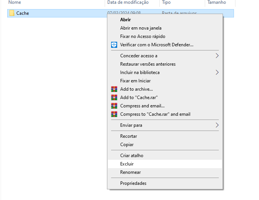Choose Fixar em Iniciar option
The image size is (259, 200).
[x=135, y=81]
